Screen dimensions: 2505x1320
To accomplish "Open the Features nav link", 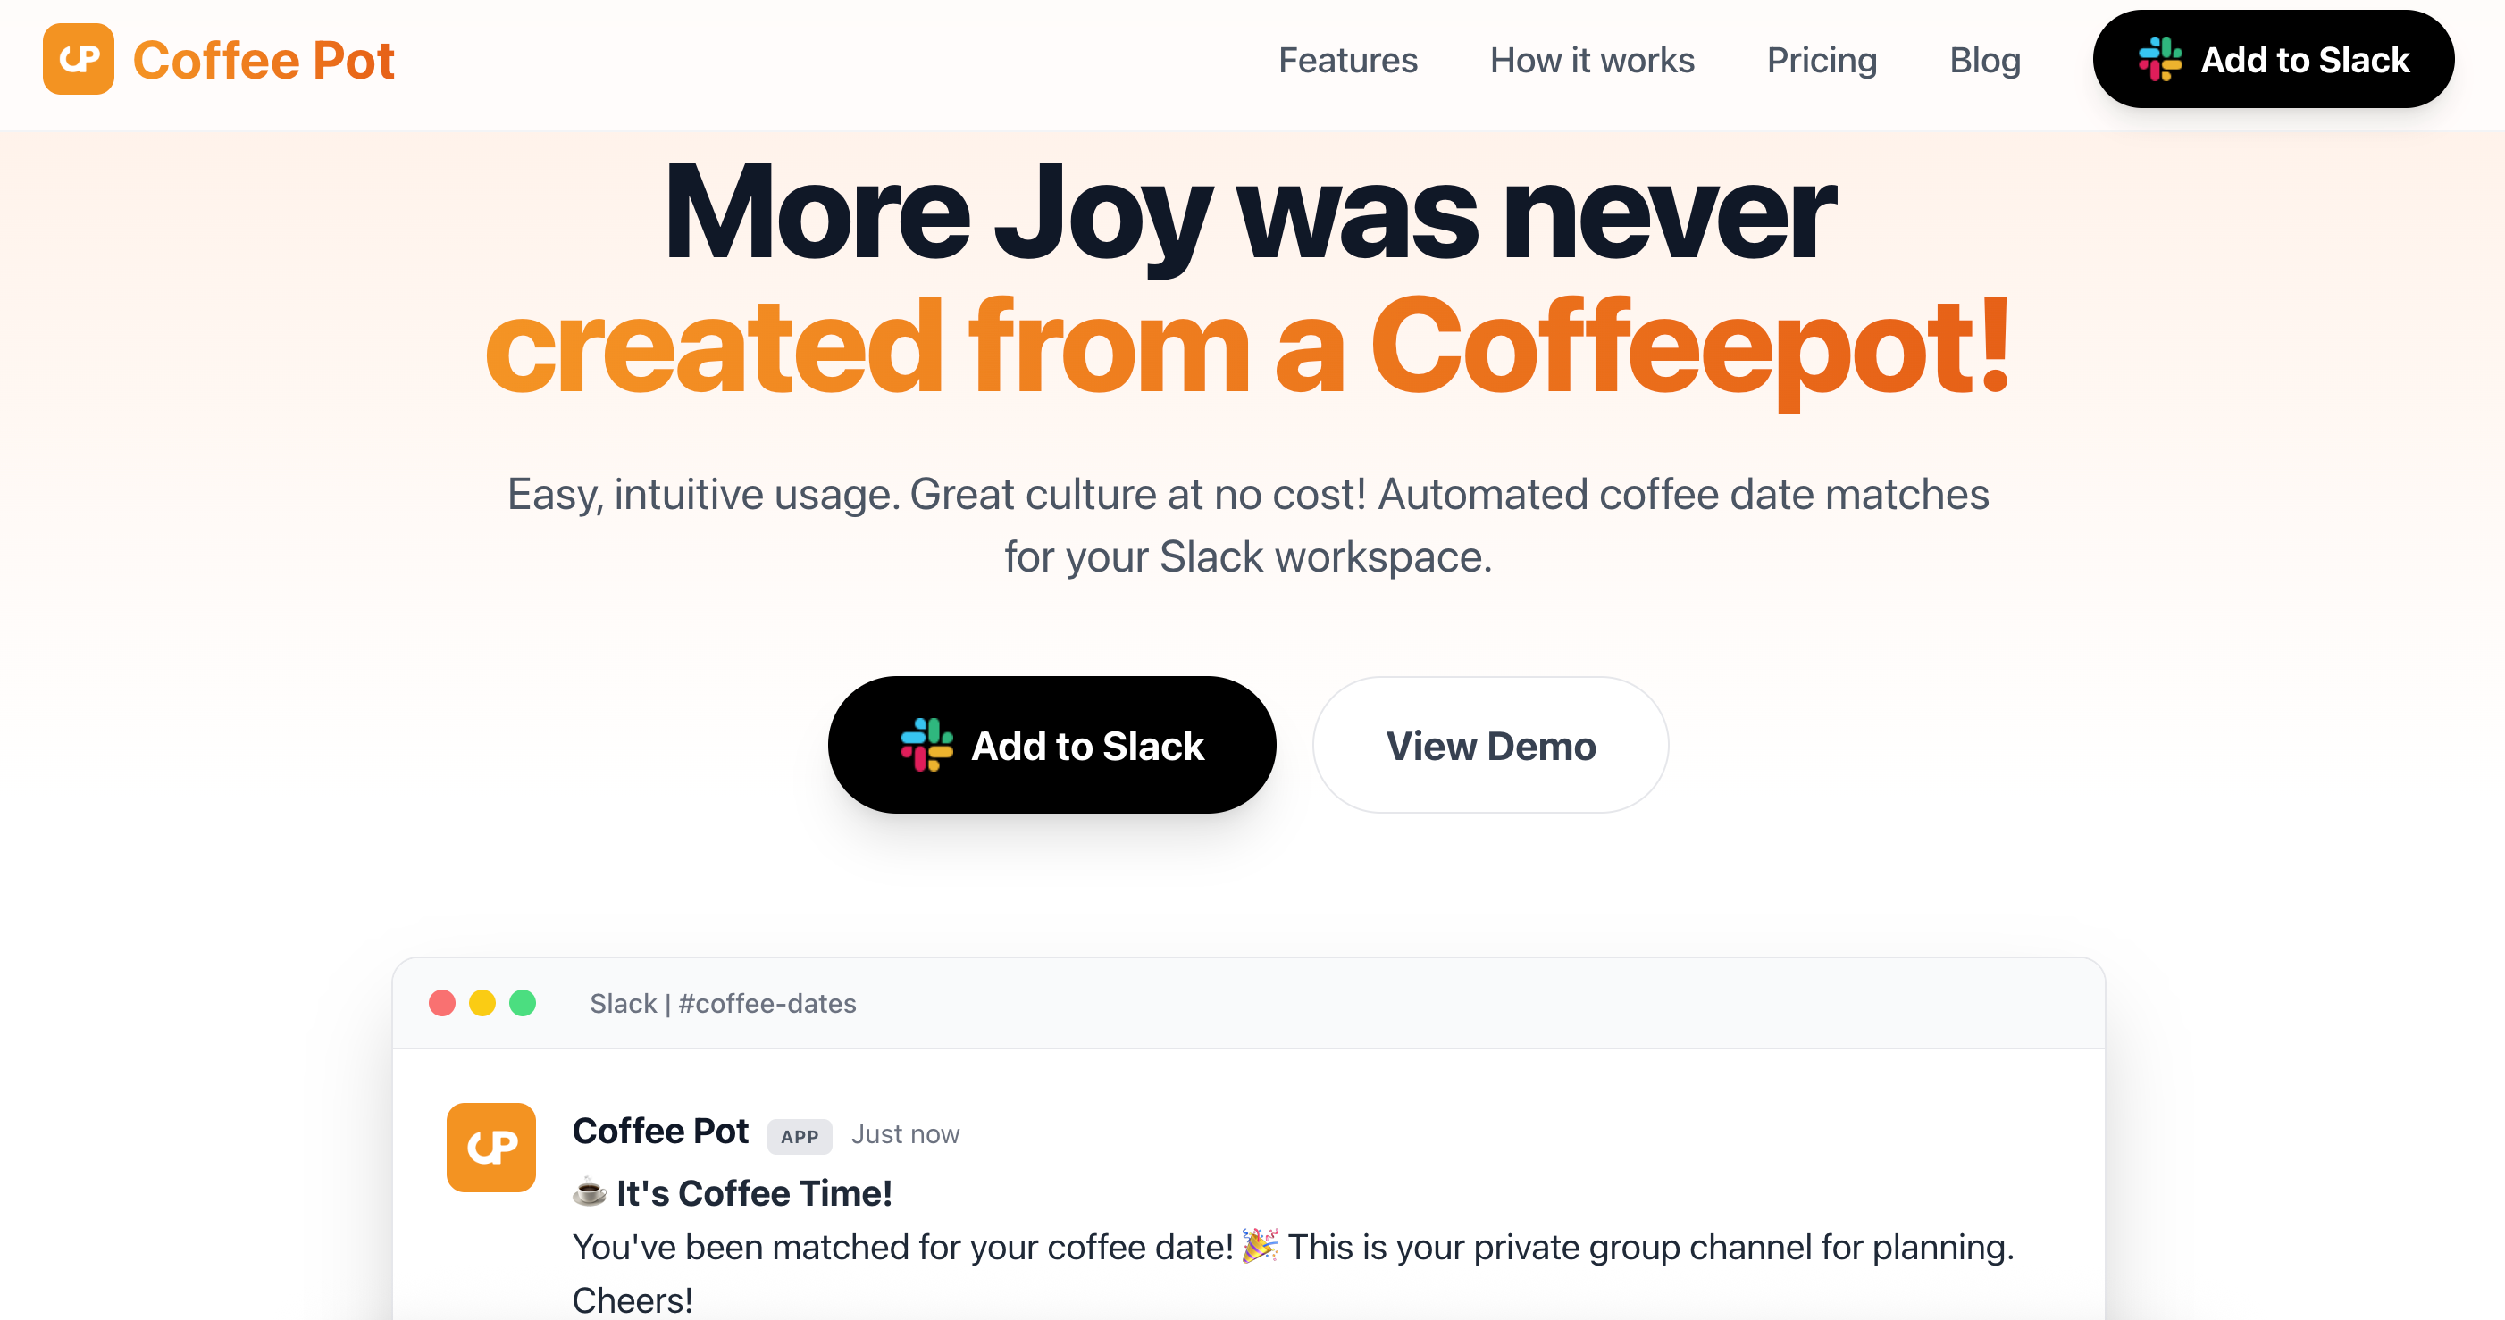I will click(x=1347, y=60).
